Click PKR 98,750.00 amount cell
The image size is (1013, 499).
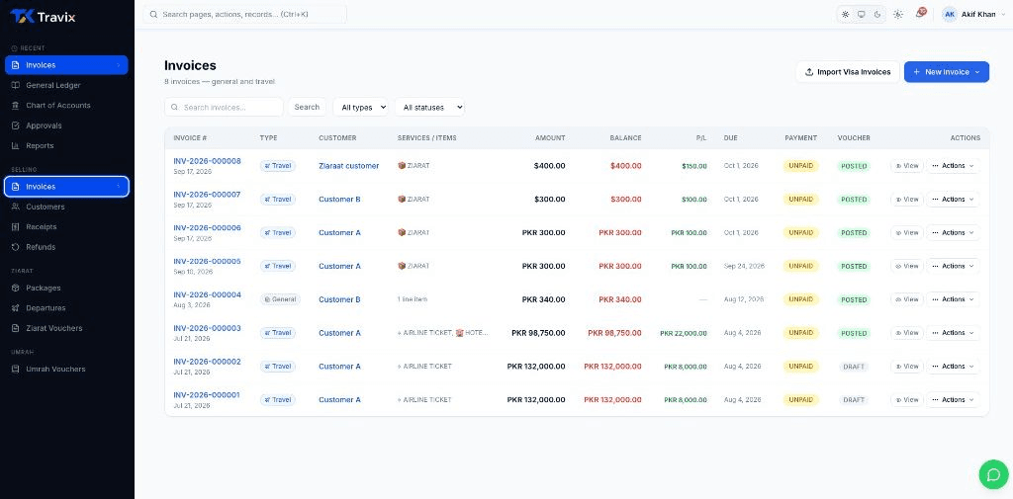coord(538,333)
